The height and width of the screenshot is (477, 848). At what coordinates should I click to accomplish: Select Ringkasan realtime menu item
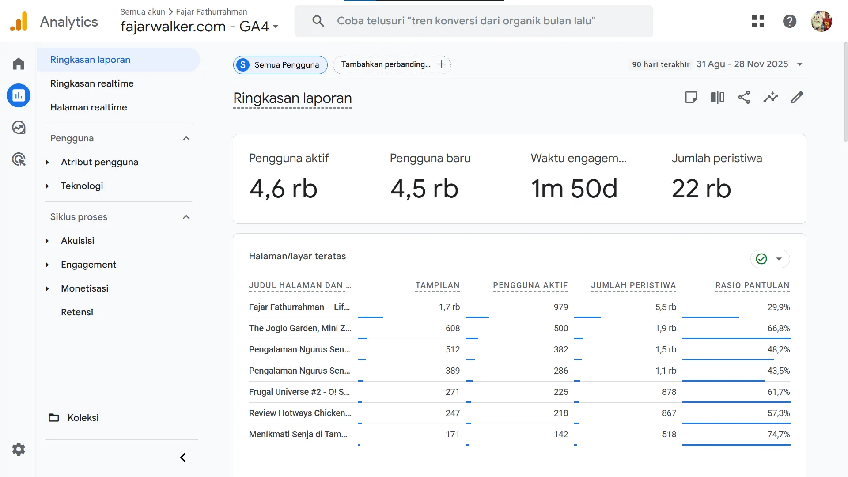pyautogui.click(x=92, y=83)
